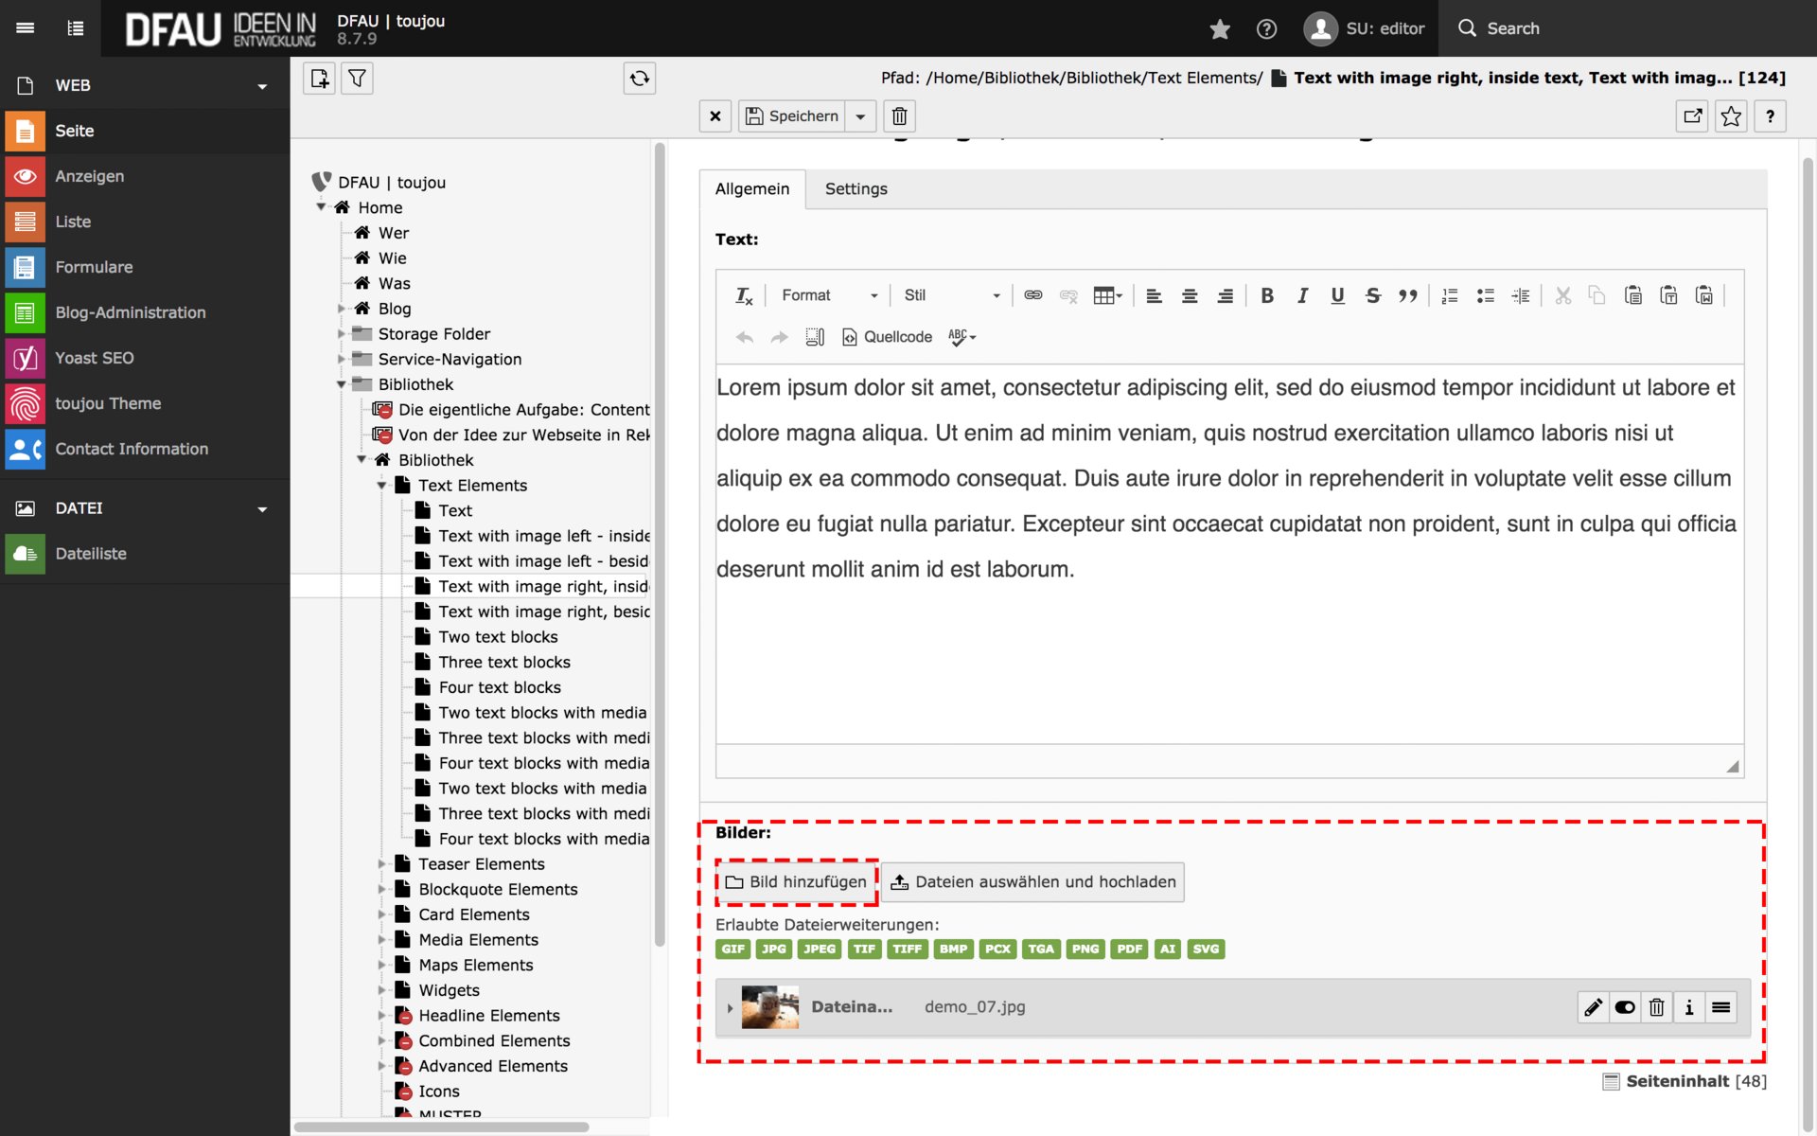
Task: Open the Anzeigen module
Action: (x=145, y=176)
